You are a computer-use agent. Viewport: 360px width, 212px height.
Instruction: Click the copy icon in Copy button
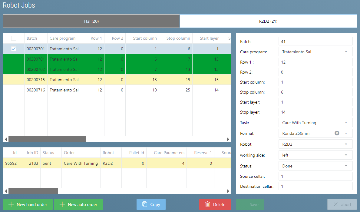click(x=145, y=204)
